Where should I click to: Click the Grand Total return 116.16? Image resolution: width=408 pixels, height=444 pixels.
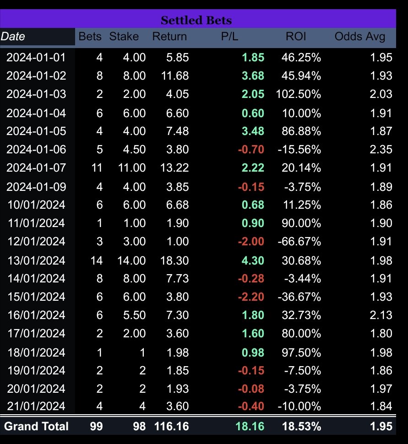point(171,426)
